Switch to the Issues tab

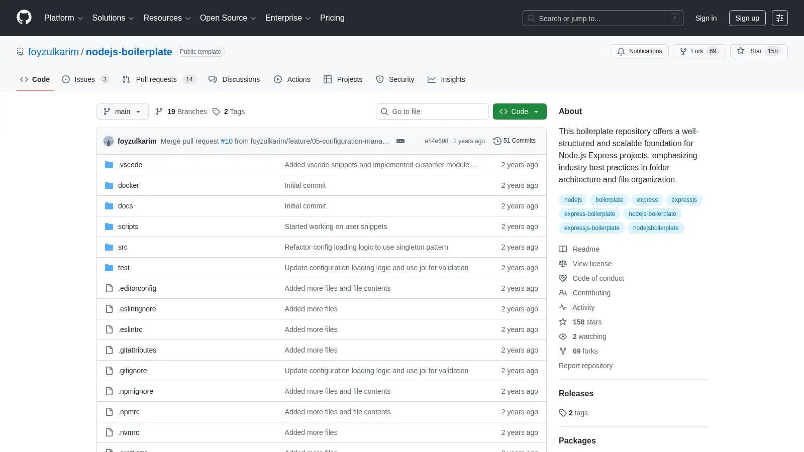[x=85, y=79]
